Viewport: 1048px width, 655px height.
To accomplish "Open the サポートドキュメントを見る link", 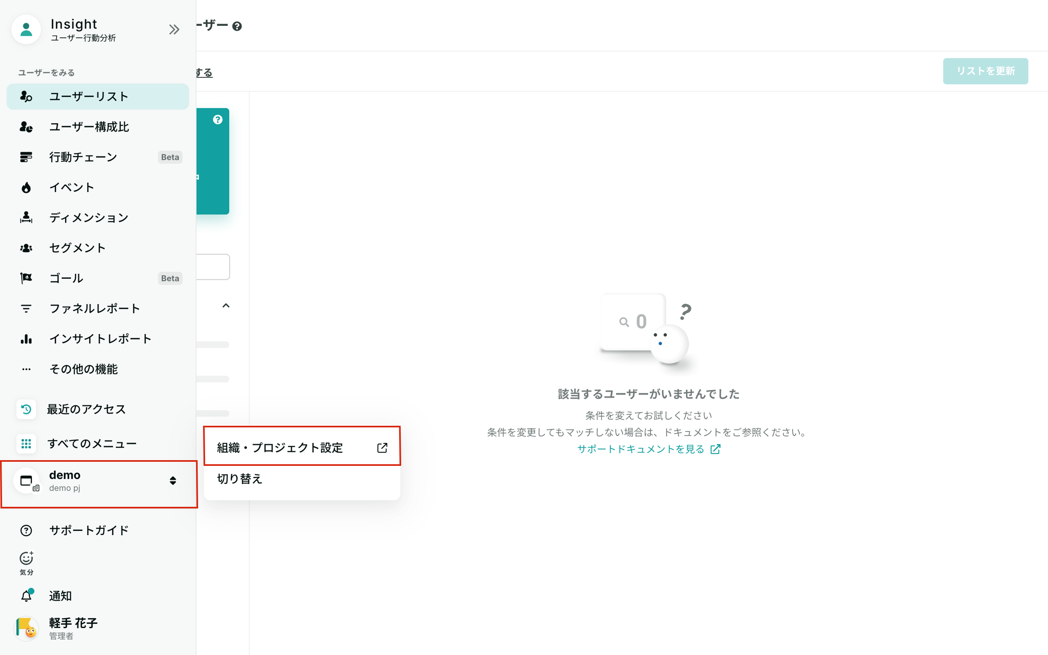I will [x=648, y=449].
